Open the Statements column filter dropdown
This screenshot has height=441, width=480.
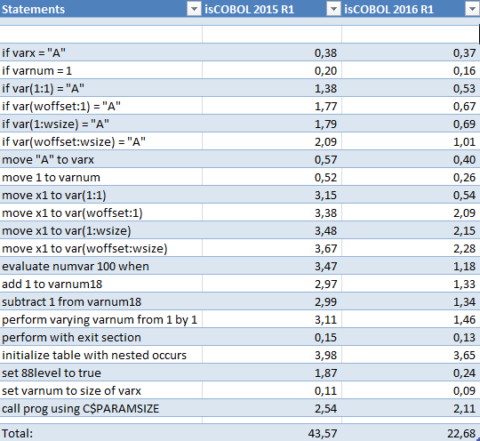coord(194,9)
